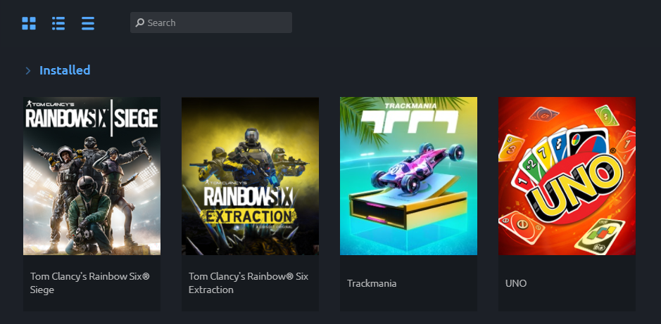Select the Trackmania title text
This screenshot has height=324, width=661.
click(x=372, y=283)
